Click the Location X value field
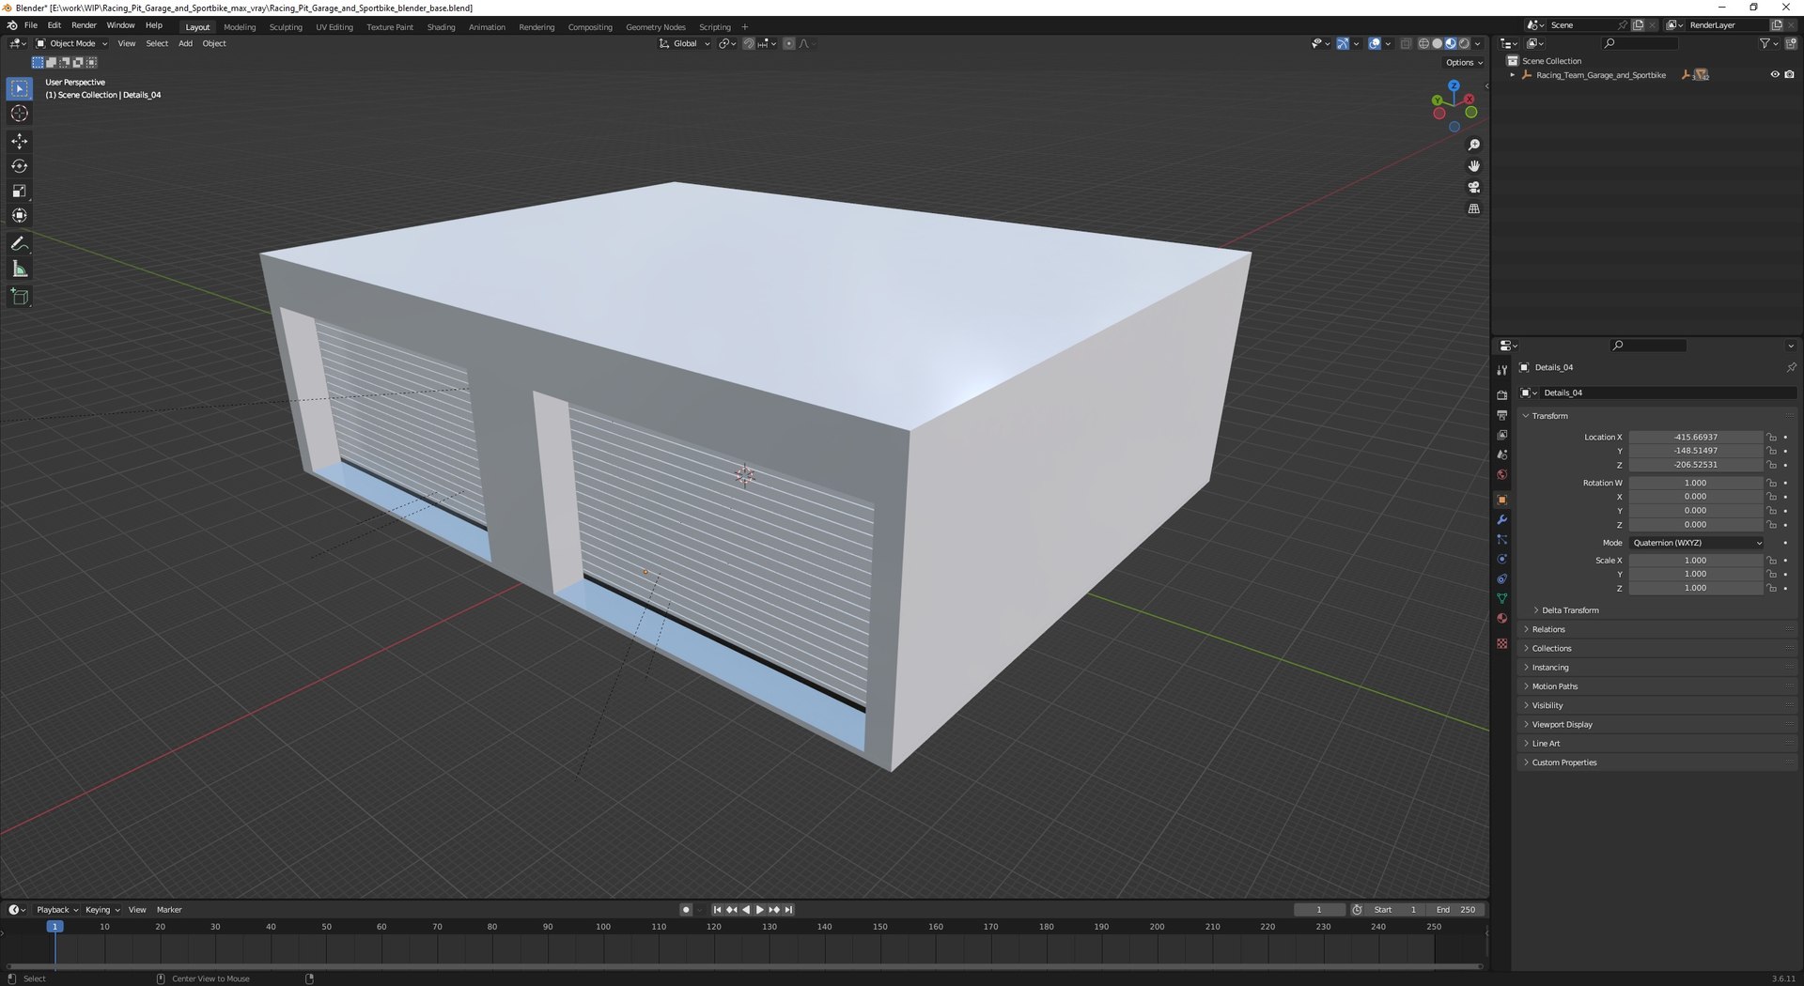Image resolution: width=1804 pixels, height=986 pixels. [x=1696, y=438]
